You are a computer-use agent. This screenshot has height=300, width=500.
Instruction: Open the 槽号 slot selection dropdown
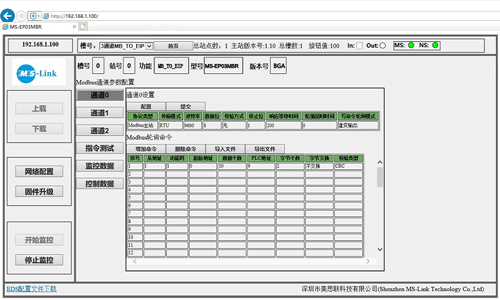pyautogui.click(x=126, y=46)
